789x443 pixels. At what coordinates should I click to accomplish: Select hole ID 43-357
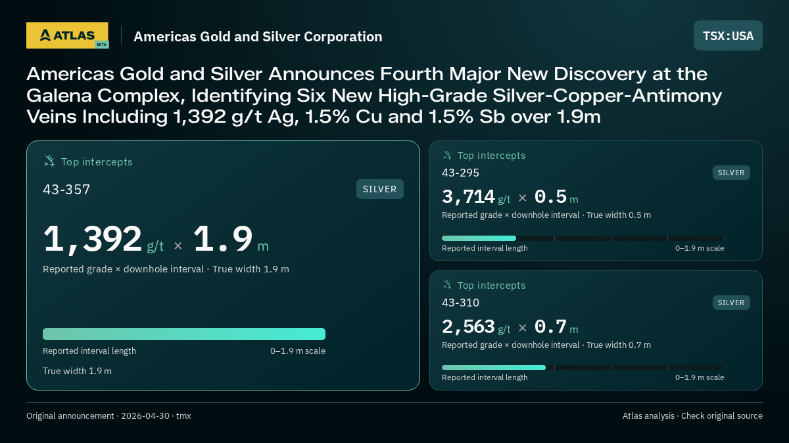pos(66,190)
